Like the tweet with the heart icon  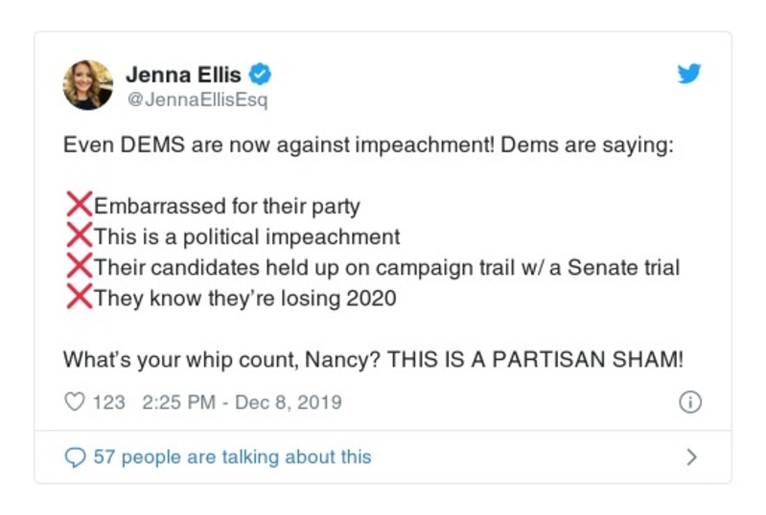(74, 402)
